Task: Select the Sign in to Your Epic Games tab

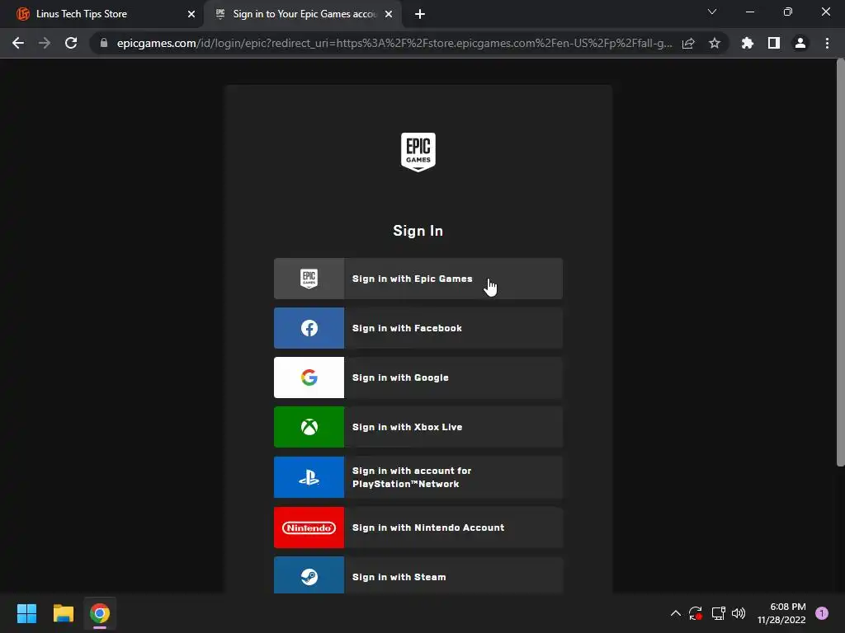Action: [302, 14]
